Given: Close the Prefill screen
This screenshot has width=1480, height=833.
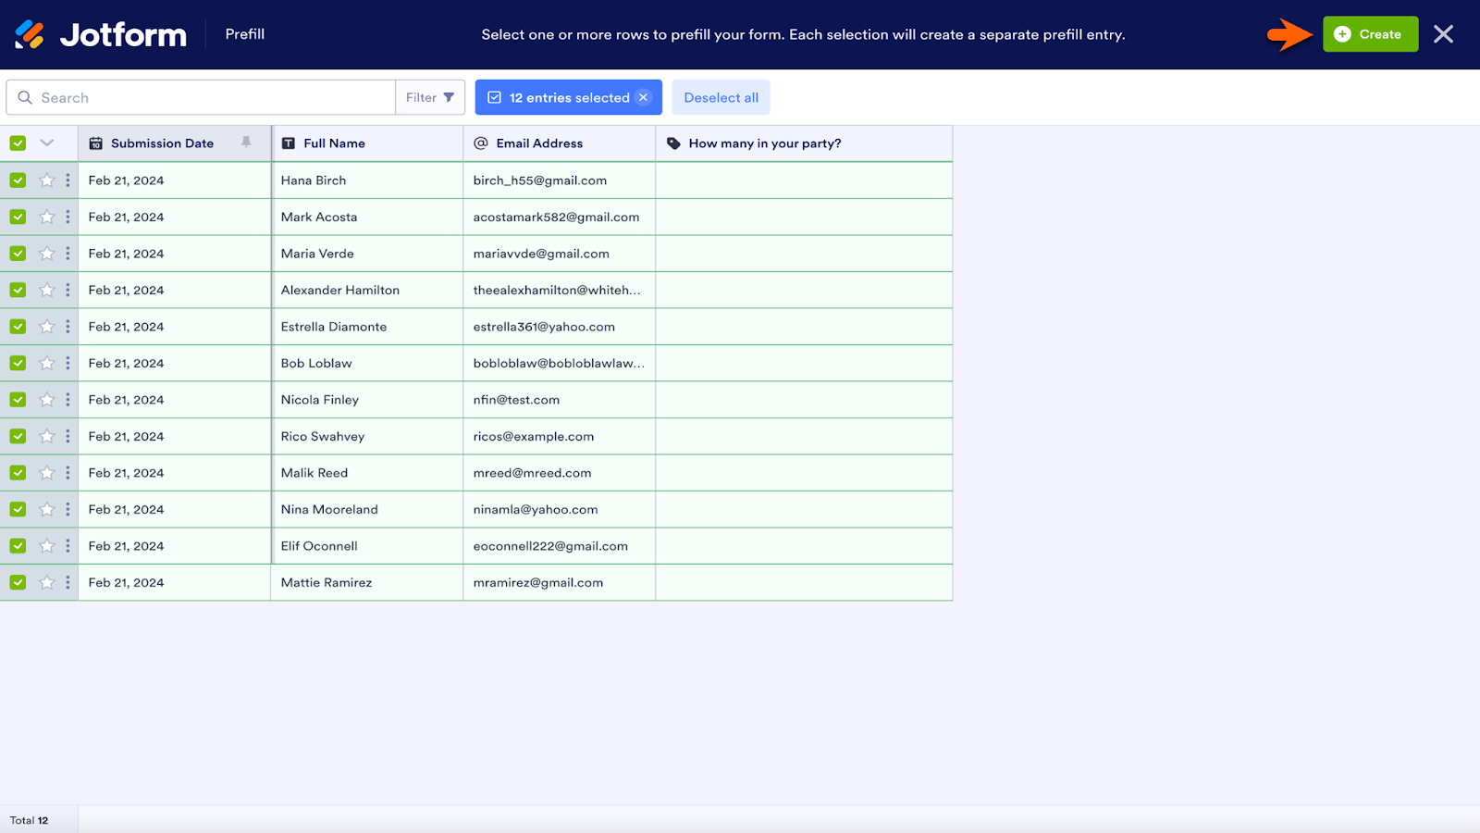Looking at the screenshot, I should coord(1443,34).
